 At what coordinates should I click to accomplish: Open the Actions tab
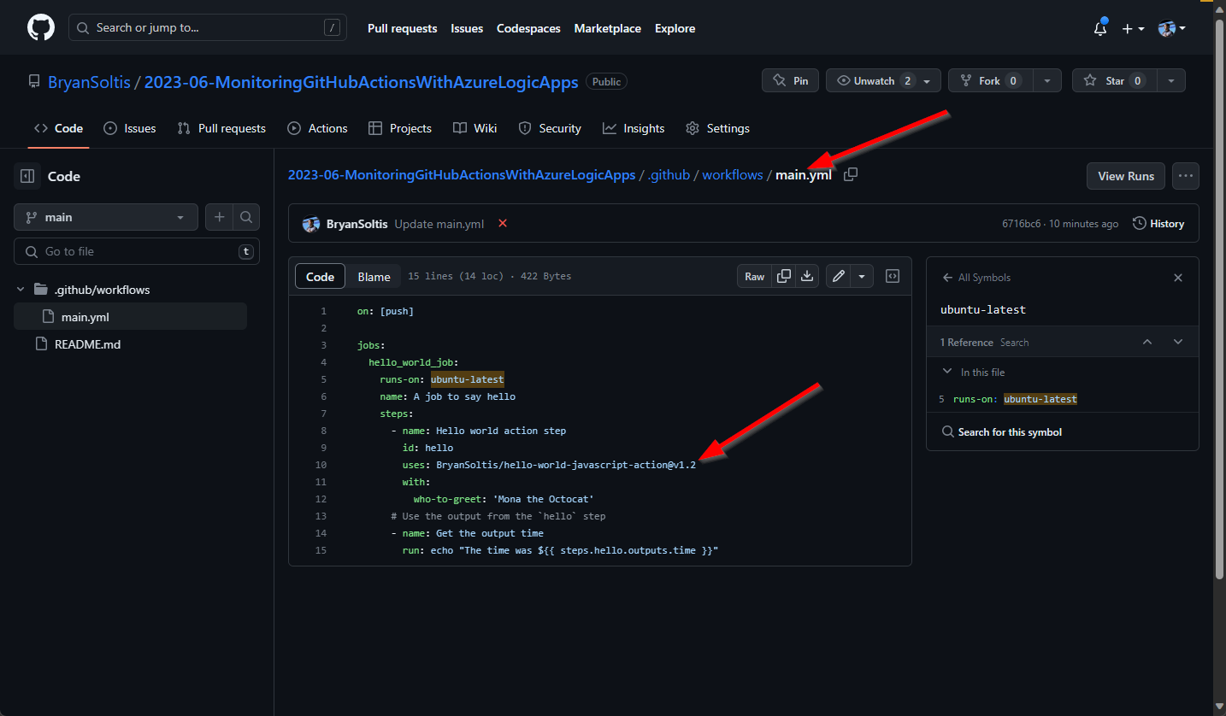[x=317, y=128]
